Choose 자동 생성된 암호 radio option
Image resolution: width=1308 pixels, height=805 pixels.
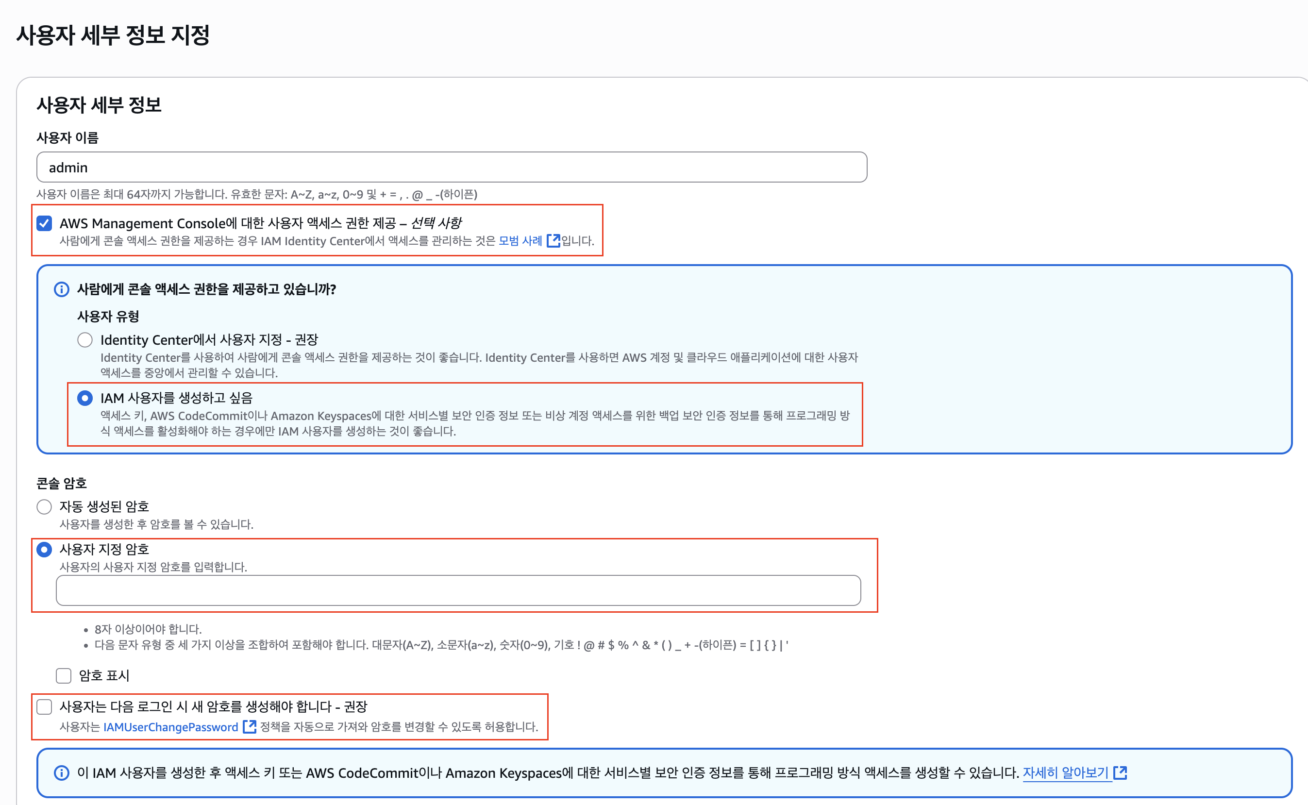pos(44,506)
